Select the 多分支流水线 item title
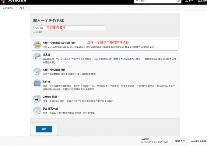 click(x=50, y=108)
